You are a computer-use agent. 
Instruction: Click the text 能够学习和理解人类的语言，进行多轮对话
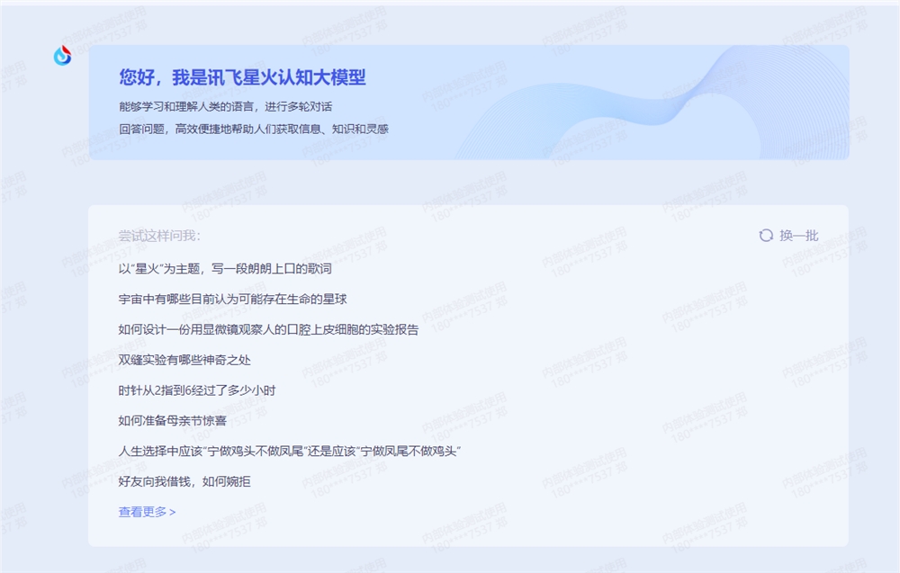226,107
